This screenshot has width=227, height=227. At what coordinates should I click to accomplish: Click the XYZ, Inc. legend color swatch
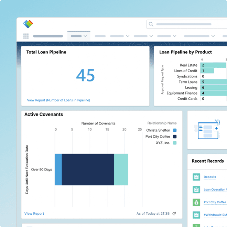pyautogui.click(x=175, y=143)
